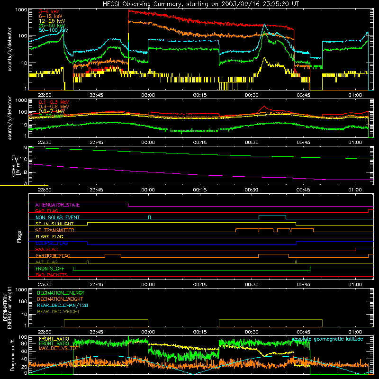The image size is (379, 379).
Task: Click counts/s/detector axis title of top panel
Action: point(9,49)
